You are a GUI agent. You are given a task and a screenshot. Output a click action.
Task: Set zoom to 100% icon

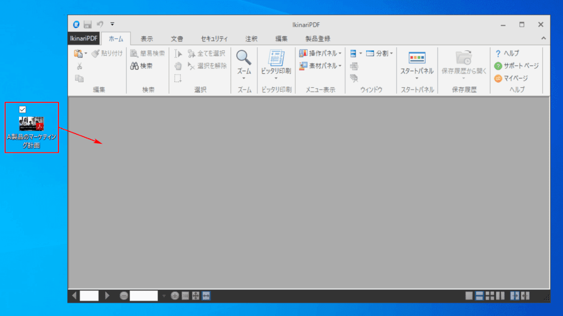tap(185, 295)
